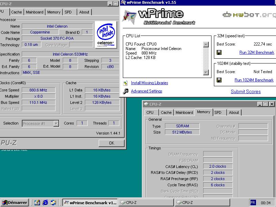Click the 6 clocks tRAS value
The width and height of the screenshot is (276, 207).
218,185
